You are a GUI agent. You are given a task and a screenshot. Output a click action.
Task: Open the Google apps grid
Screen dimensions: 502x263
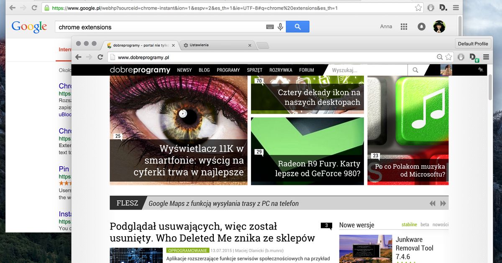pos(404,27)
